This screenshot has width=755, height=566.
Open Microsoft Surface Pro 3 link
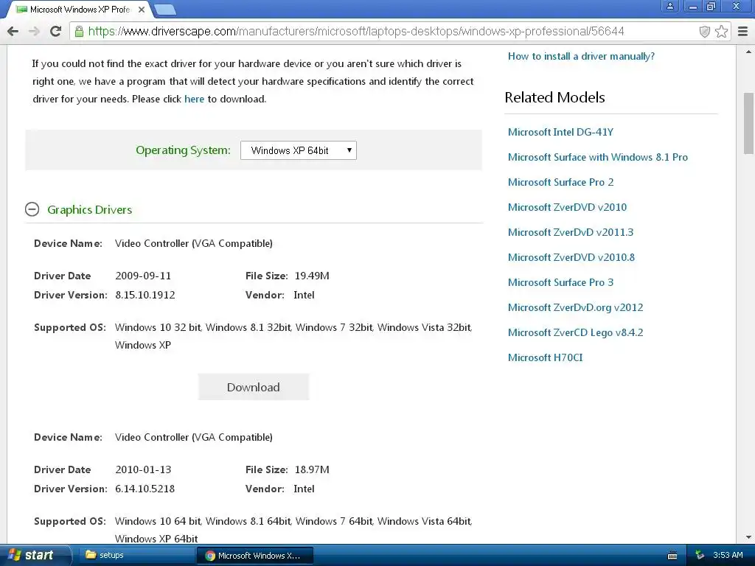560,282
